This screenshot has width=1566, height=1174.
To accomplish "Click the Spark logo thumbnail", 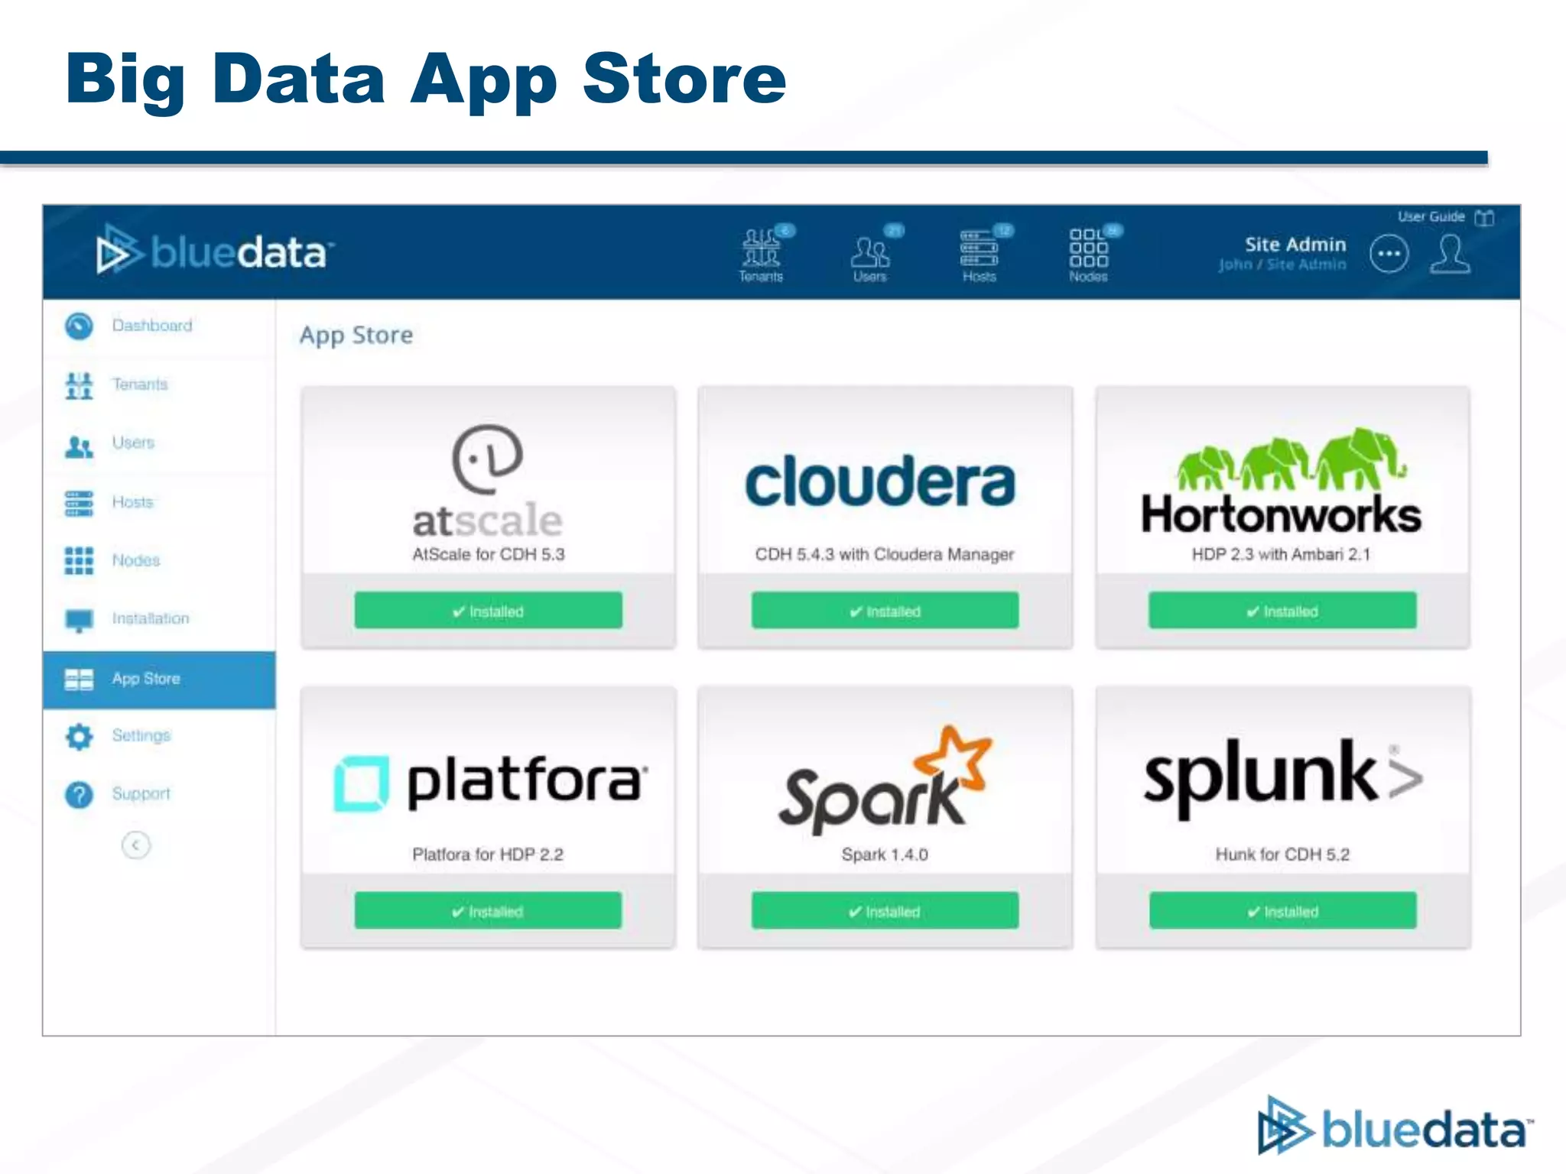I will [885, 780].
